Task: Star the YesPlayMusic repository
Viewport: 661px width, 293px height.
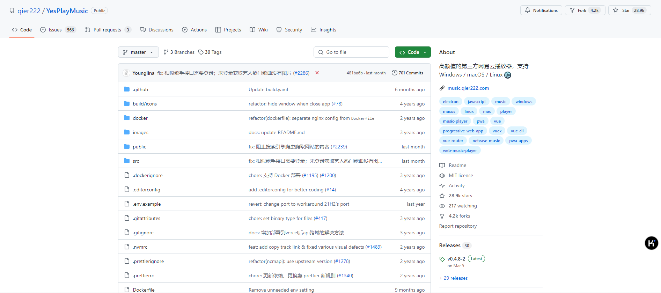Action: click(630, 10)
